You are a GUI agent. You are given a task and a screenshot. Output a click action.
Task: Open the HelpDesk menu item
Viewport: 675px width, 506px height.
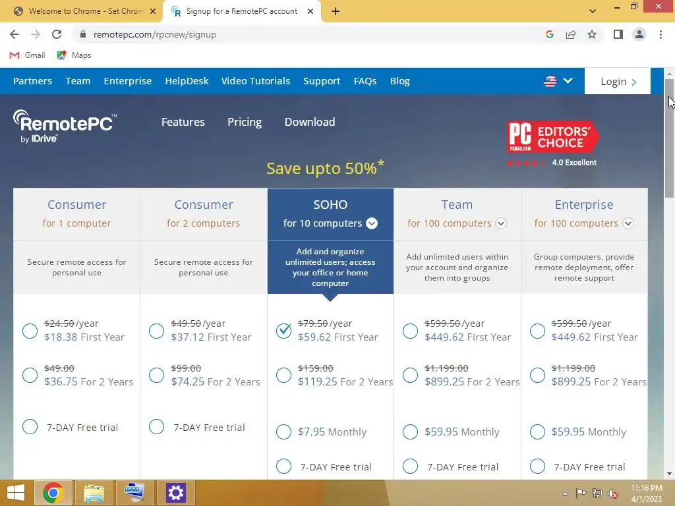click(x=187, y=81)
